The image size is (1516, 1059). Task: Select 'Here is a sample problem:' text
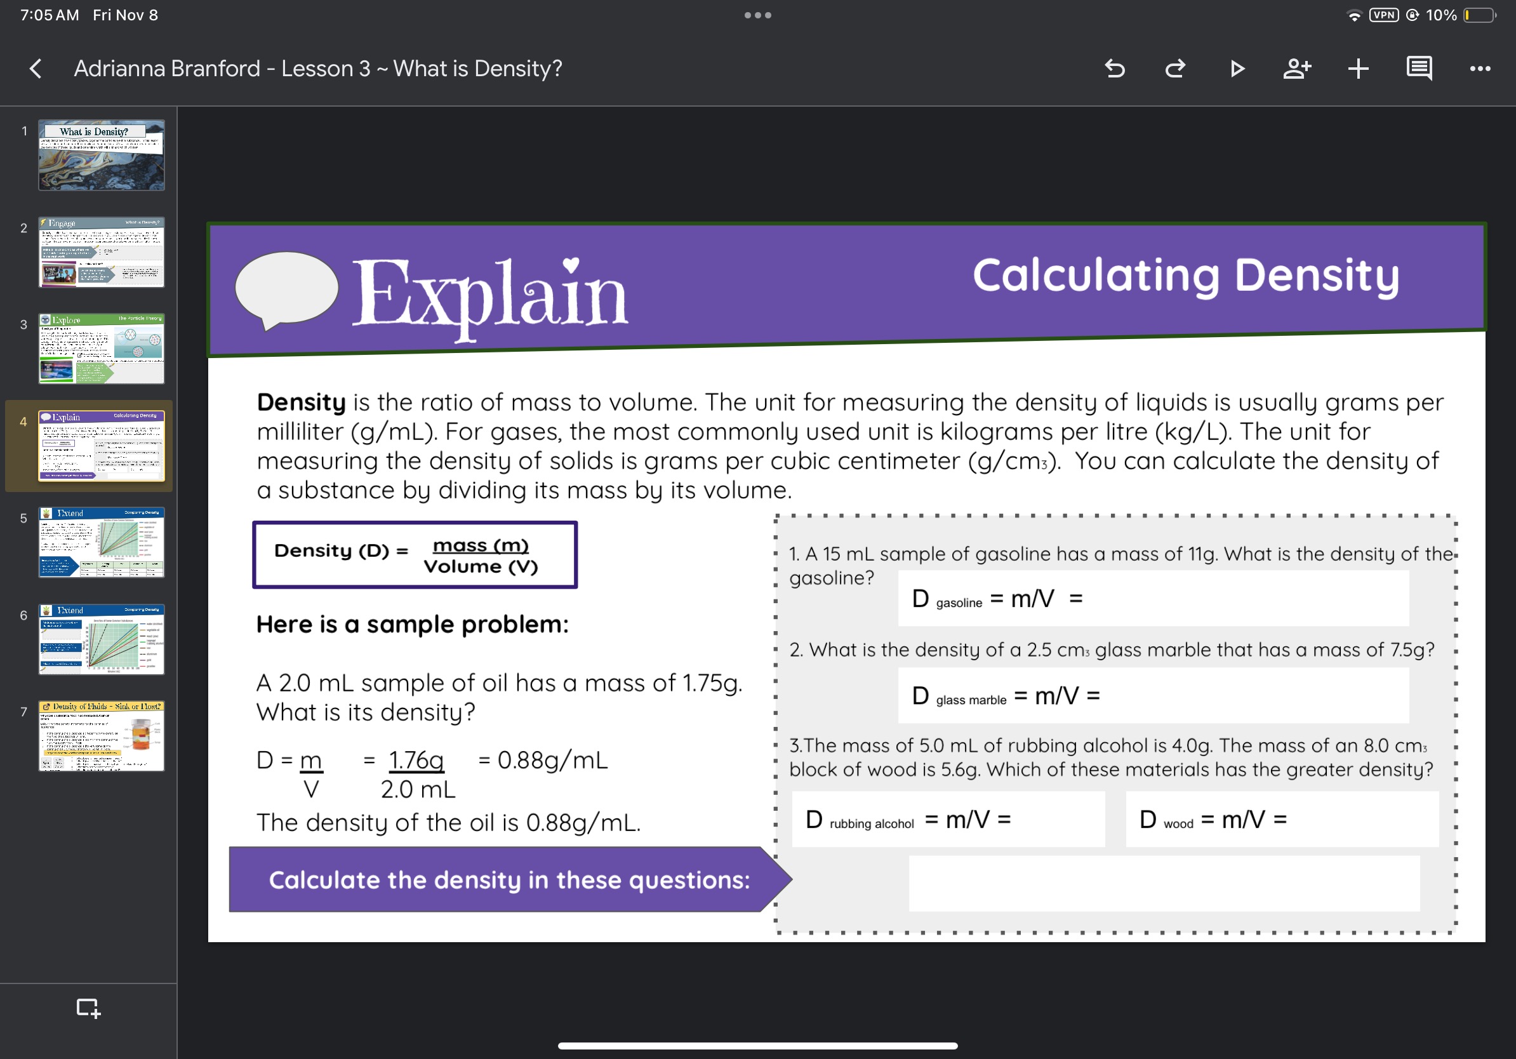pos(413,624)
